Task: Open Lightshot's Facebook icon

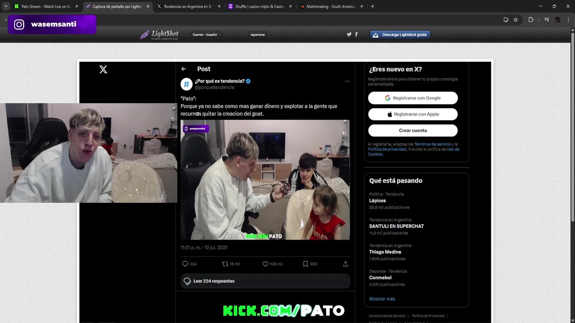Action: point(356,35)
